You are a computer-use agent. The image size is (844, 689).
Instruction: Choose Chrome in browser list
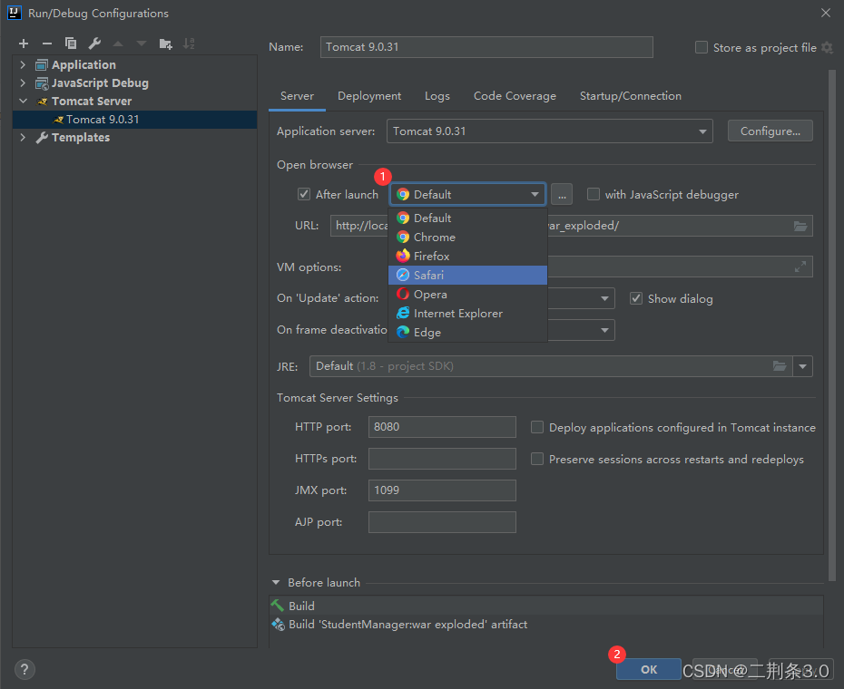(x=467, y=238)
